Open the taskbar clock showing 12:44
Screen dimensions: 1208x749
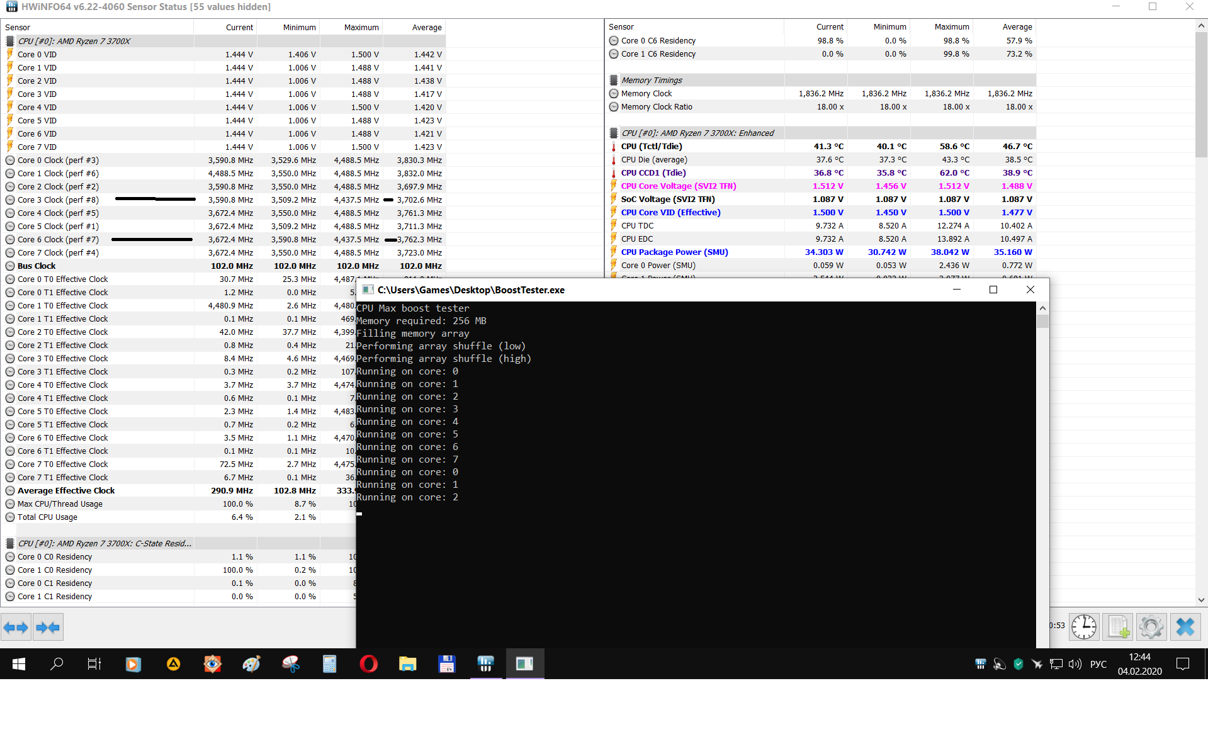(x=1139, y=664)
